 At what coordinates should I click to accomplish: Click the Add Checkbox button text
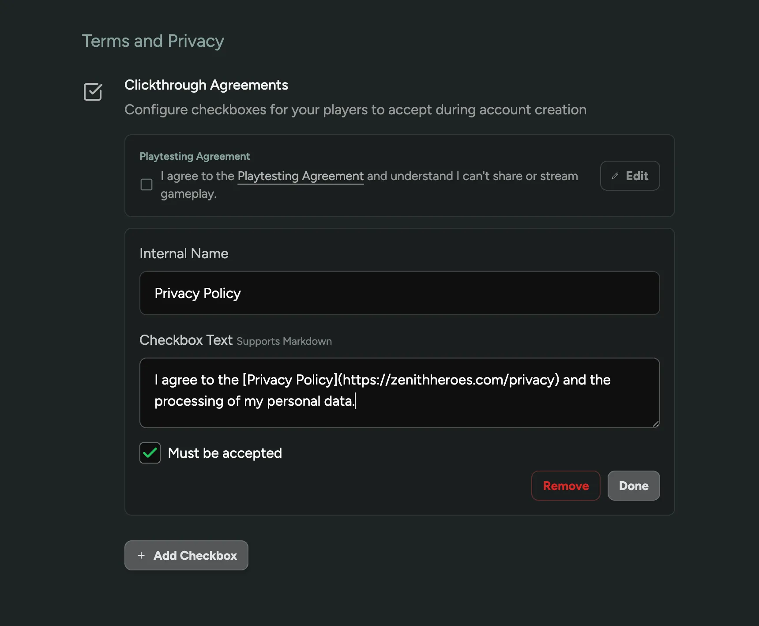195,555
